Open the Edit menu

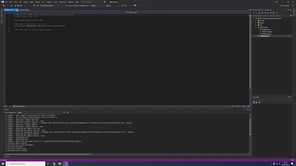pos(11,2)
